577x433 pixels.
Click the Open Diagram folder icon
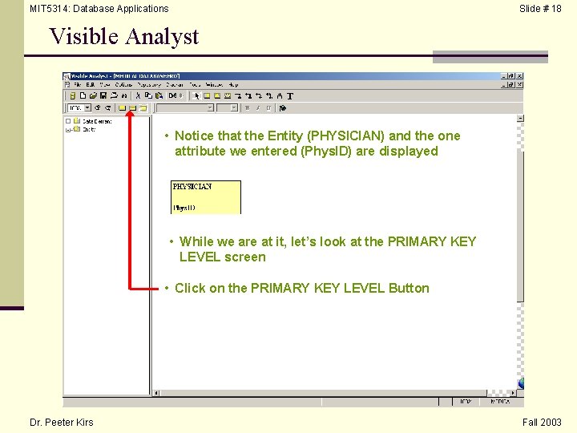point(93,95)
